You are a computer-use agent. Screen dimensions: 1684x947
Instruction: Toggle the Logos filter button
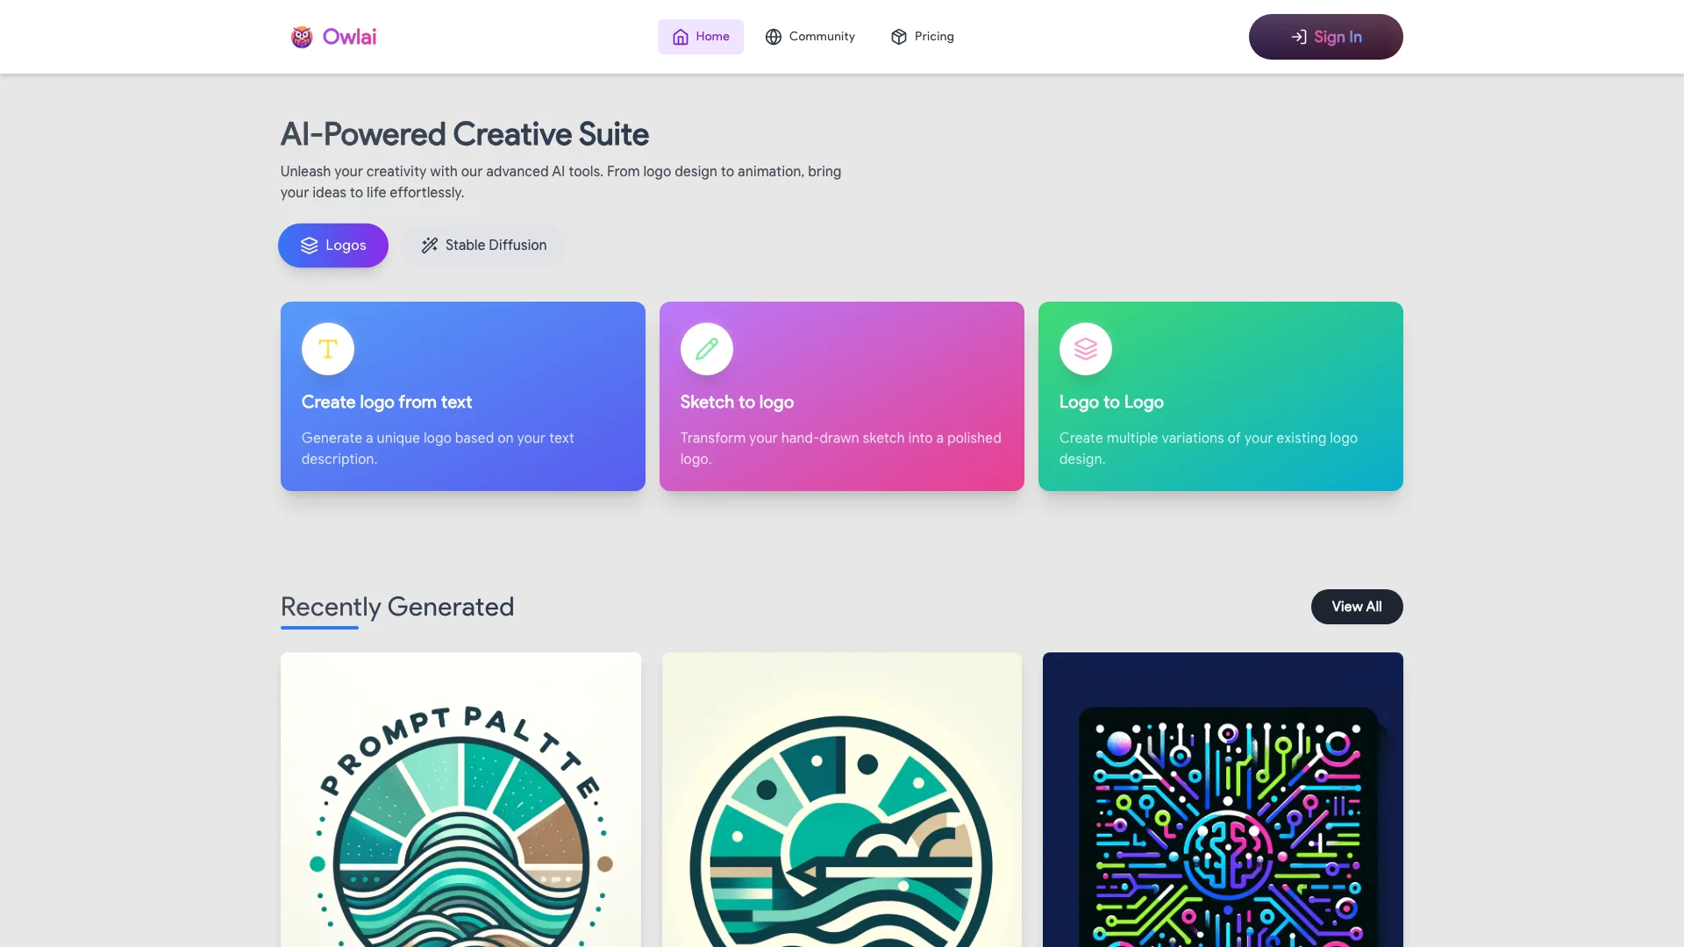tap(333, 244)
